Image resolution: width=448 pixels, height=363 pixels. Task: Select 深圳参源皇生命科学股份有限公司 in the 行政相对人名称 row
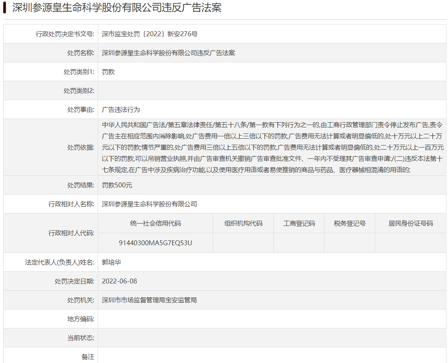[x=150, y=204]
